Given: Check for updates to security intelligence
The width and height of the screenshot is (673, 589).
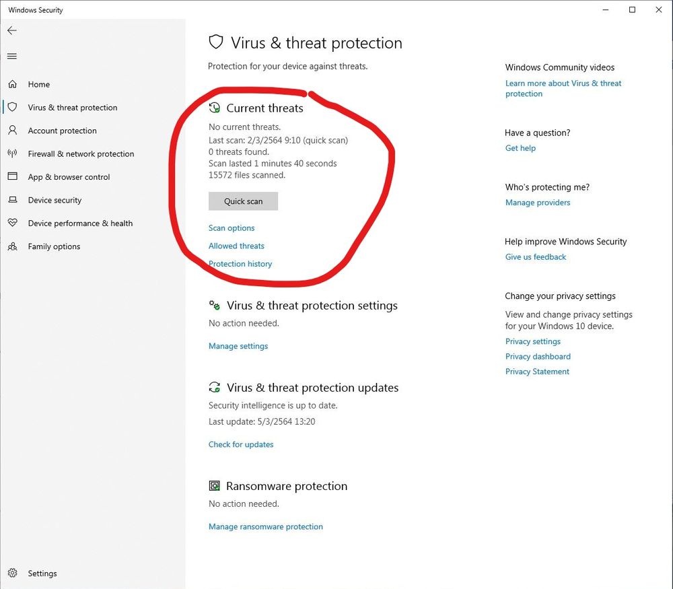Looking at the screenshot, I should (241, 444).
